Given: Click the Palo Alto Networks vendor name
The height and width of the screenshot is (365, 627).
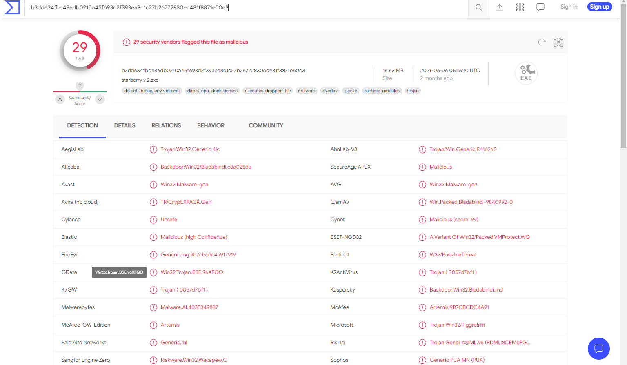Looking at the screenshot, I should click(84, 343).
